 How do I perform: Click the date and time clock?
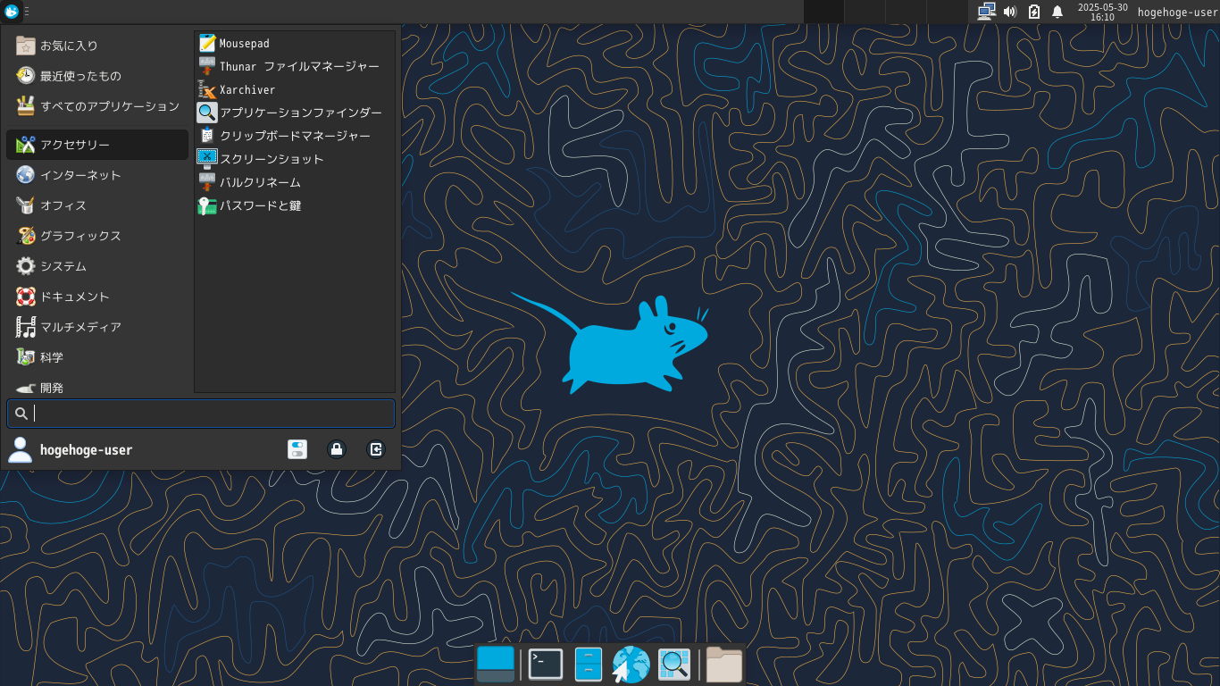tap(1102, 12)
